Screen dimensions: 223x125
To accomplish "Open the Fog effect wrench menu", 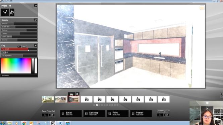I will point(36,45).
